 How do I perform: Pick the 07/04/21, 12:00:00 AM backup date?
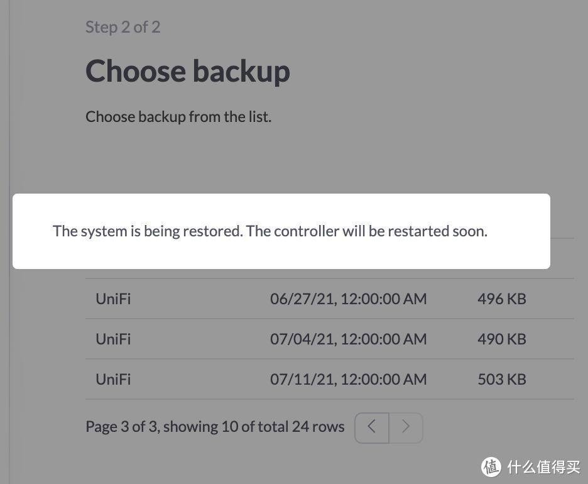click(x=348, y=339)
